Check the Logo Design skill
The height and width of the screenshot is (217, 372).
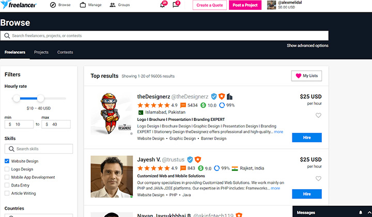(x=7, y=169)
